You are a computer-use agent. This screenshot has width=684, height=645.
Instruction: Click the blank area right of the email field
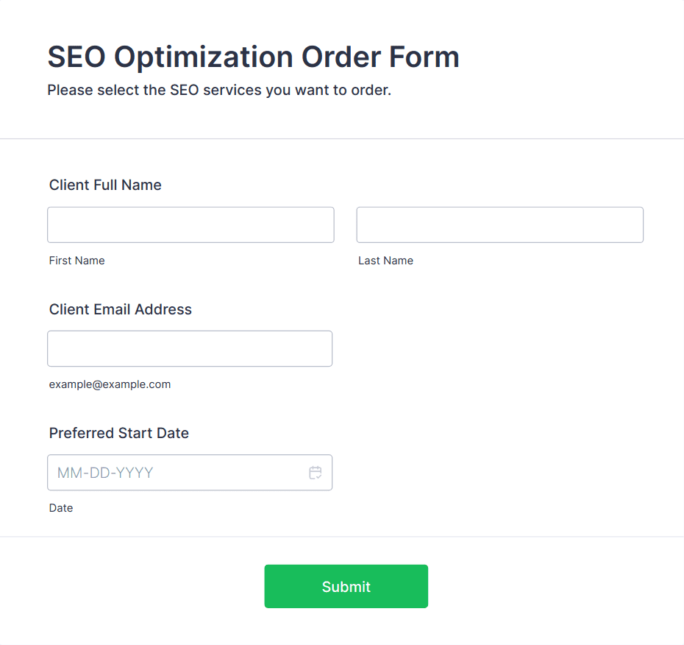500,348
